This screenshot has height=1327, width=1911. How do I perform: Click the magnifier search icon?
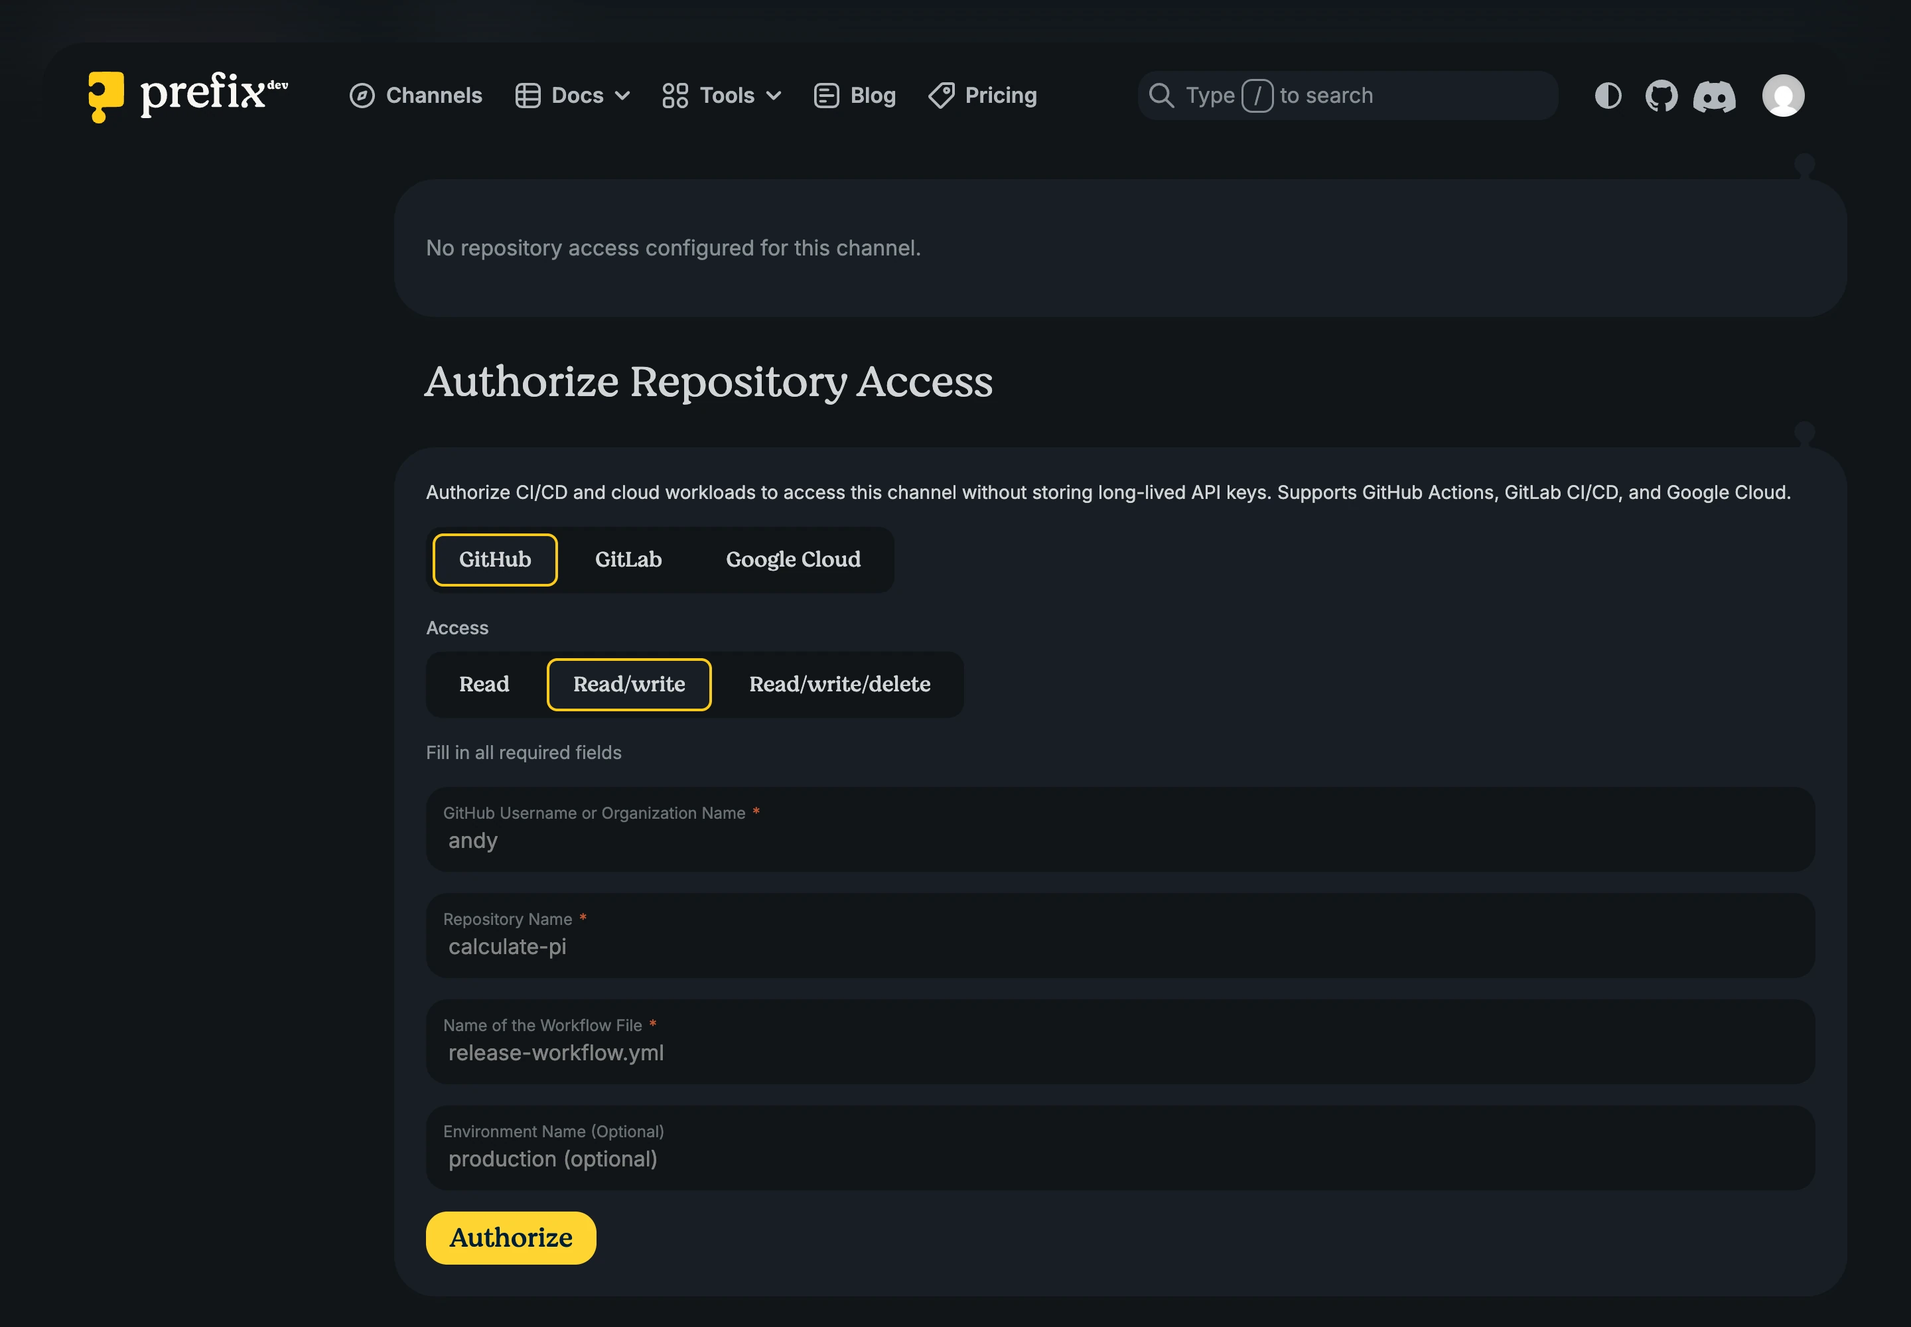pos(1162,96)
